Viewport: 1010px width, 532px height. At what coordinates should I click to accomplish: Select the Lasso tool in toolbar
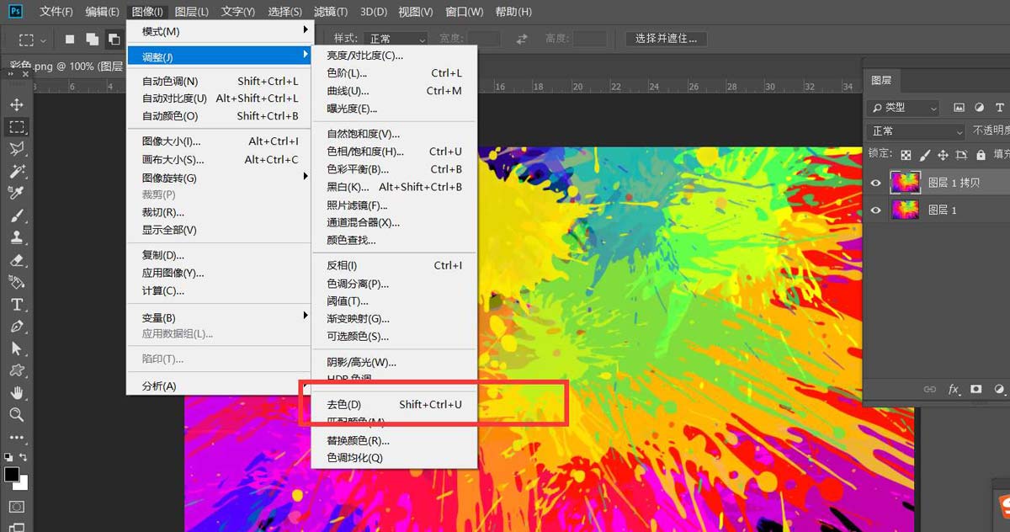[x=16, y=149]
